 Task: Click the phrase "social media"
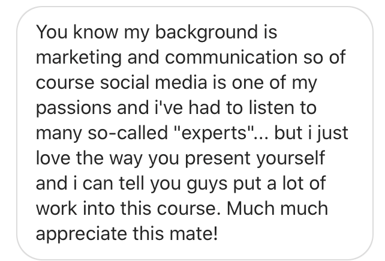tap(154, 82)
